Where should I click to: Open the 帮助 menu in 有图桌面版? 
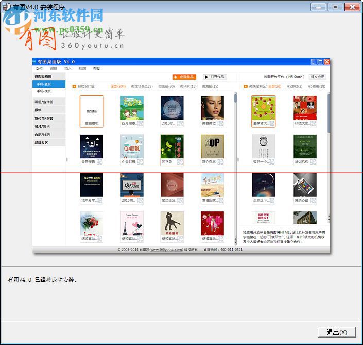tap(97, 69)
